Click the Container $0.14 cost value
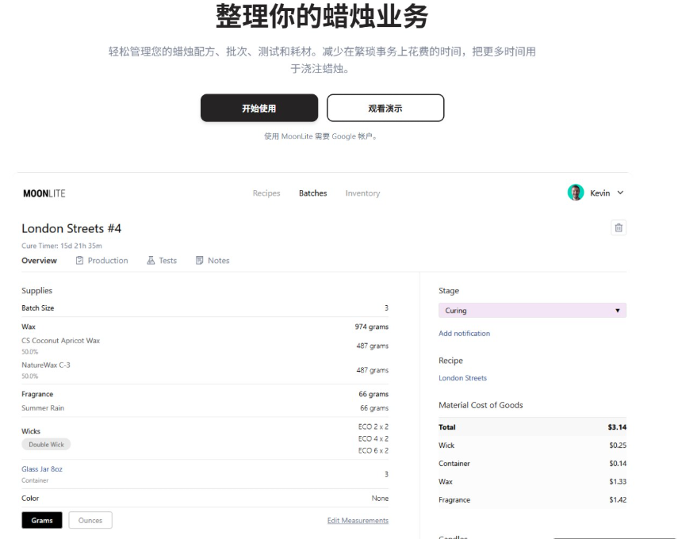The height and width of the screenshot is (539, 678). coord(618,464)
